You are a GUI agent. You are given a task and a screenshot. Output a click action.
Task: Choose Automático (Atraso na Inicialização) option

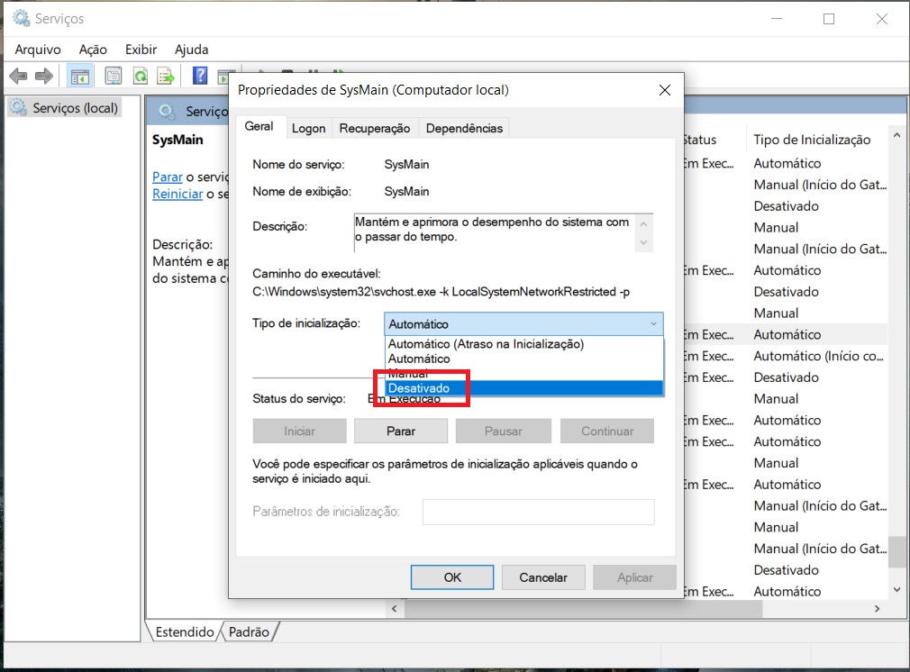[x=487, y=344]
